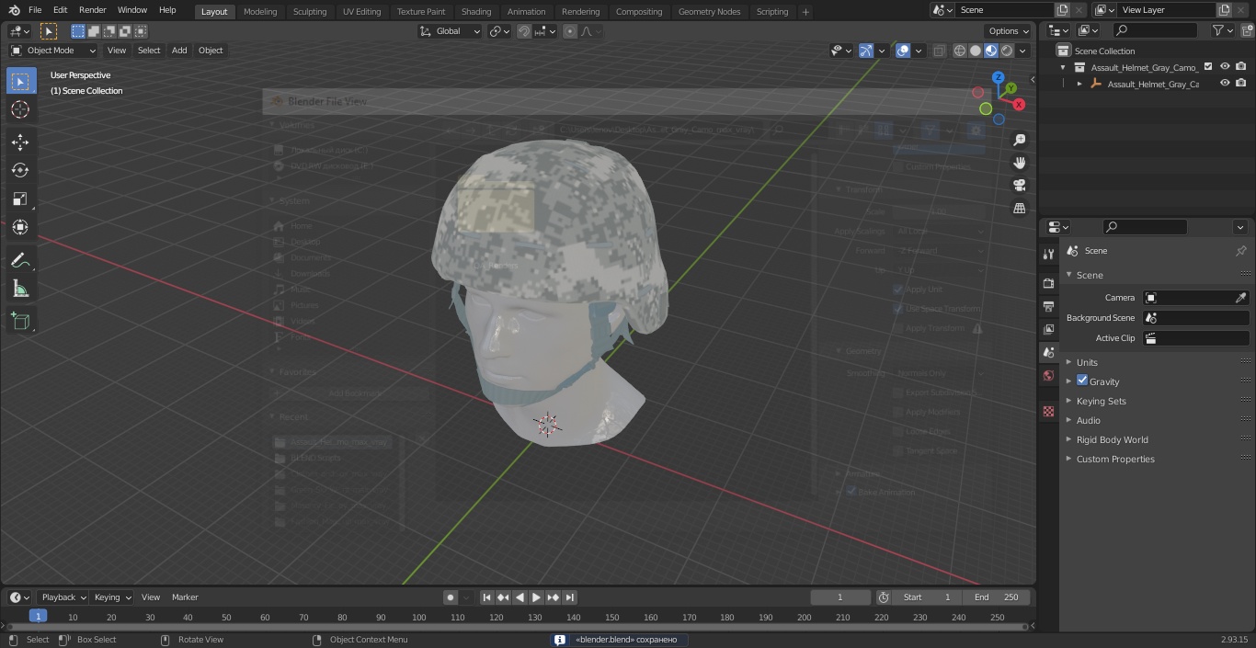Image resolution: width=1256 pixels, height=648 pixels.
Task: Expand the Rigid Body World panel
Action: 1112,439
